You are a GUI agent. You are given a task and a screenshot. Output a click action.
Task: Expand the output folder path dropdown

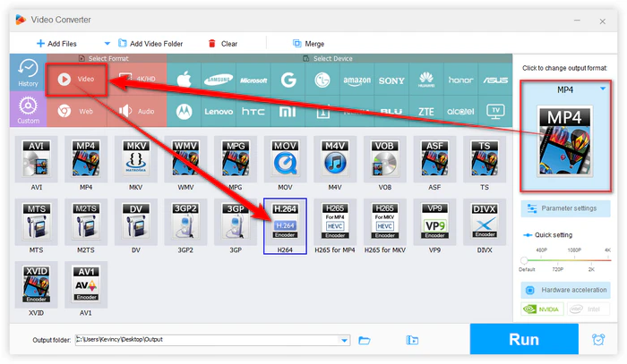coord(345,340)
